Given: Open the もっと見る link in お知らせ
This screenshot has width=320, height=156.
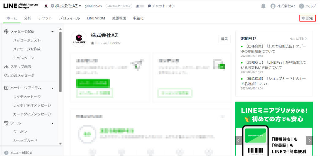Looking at the screenshot, I should (298, 39).
